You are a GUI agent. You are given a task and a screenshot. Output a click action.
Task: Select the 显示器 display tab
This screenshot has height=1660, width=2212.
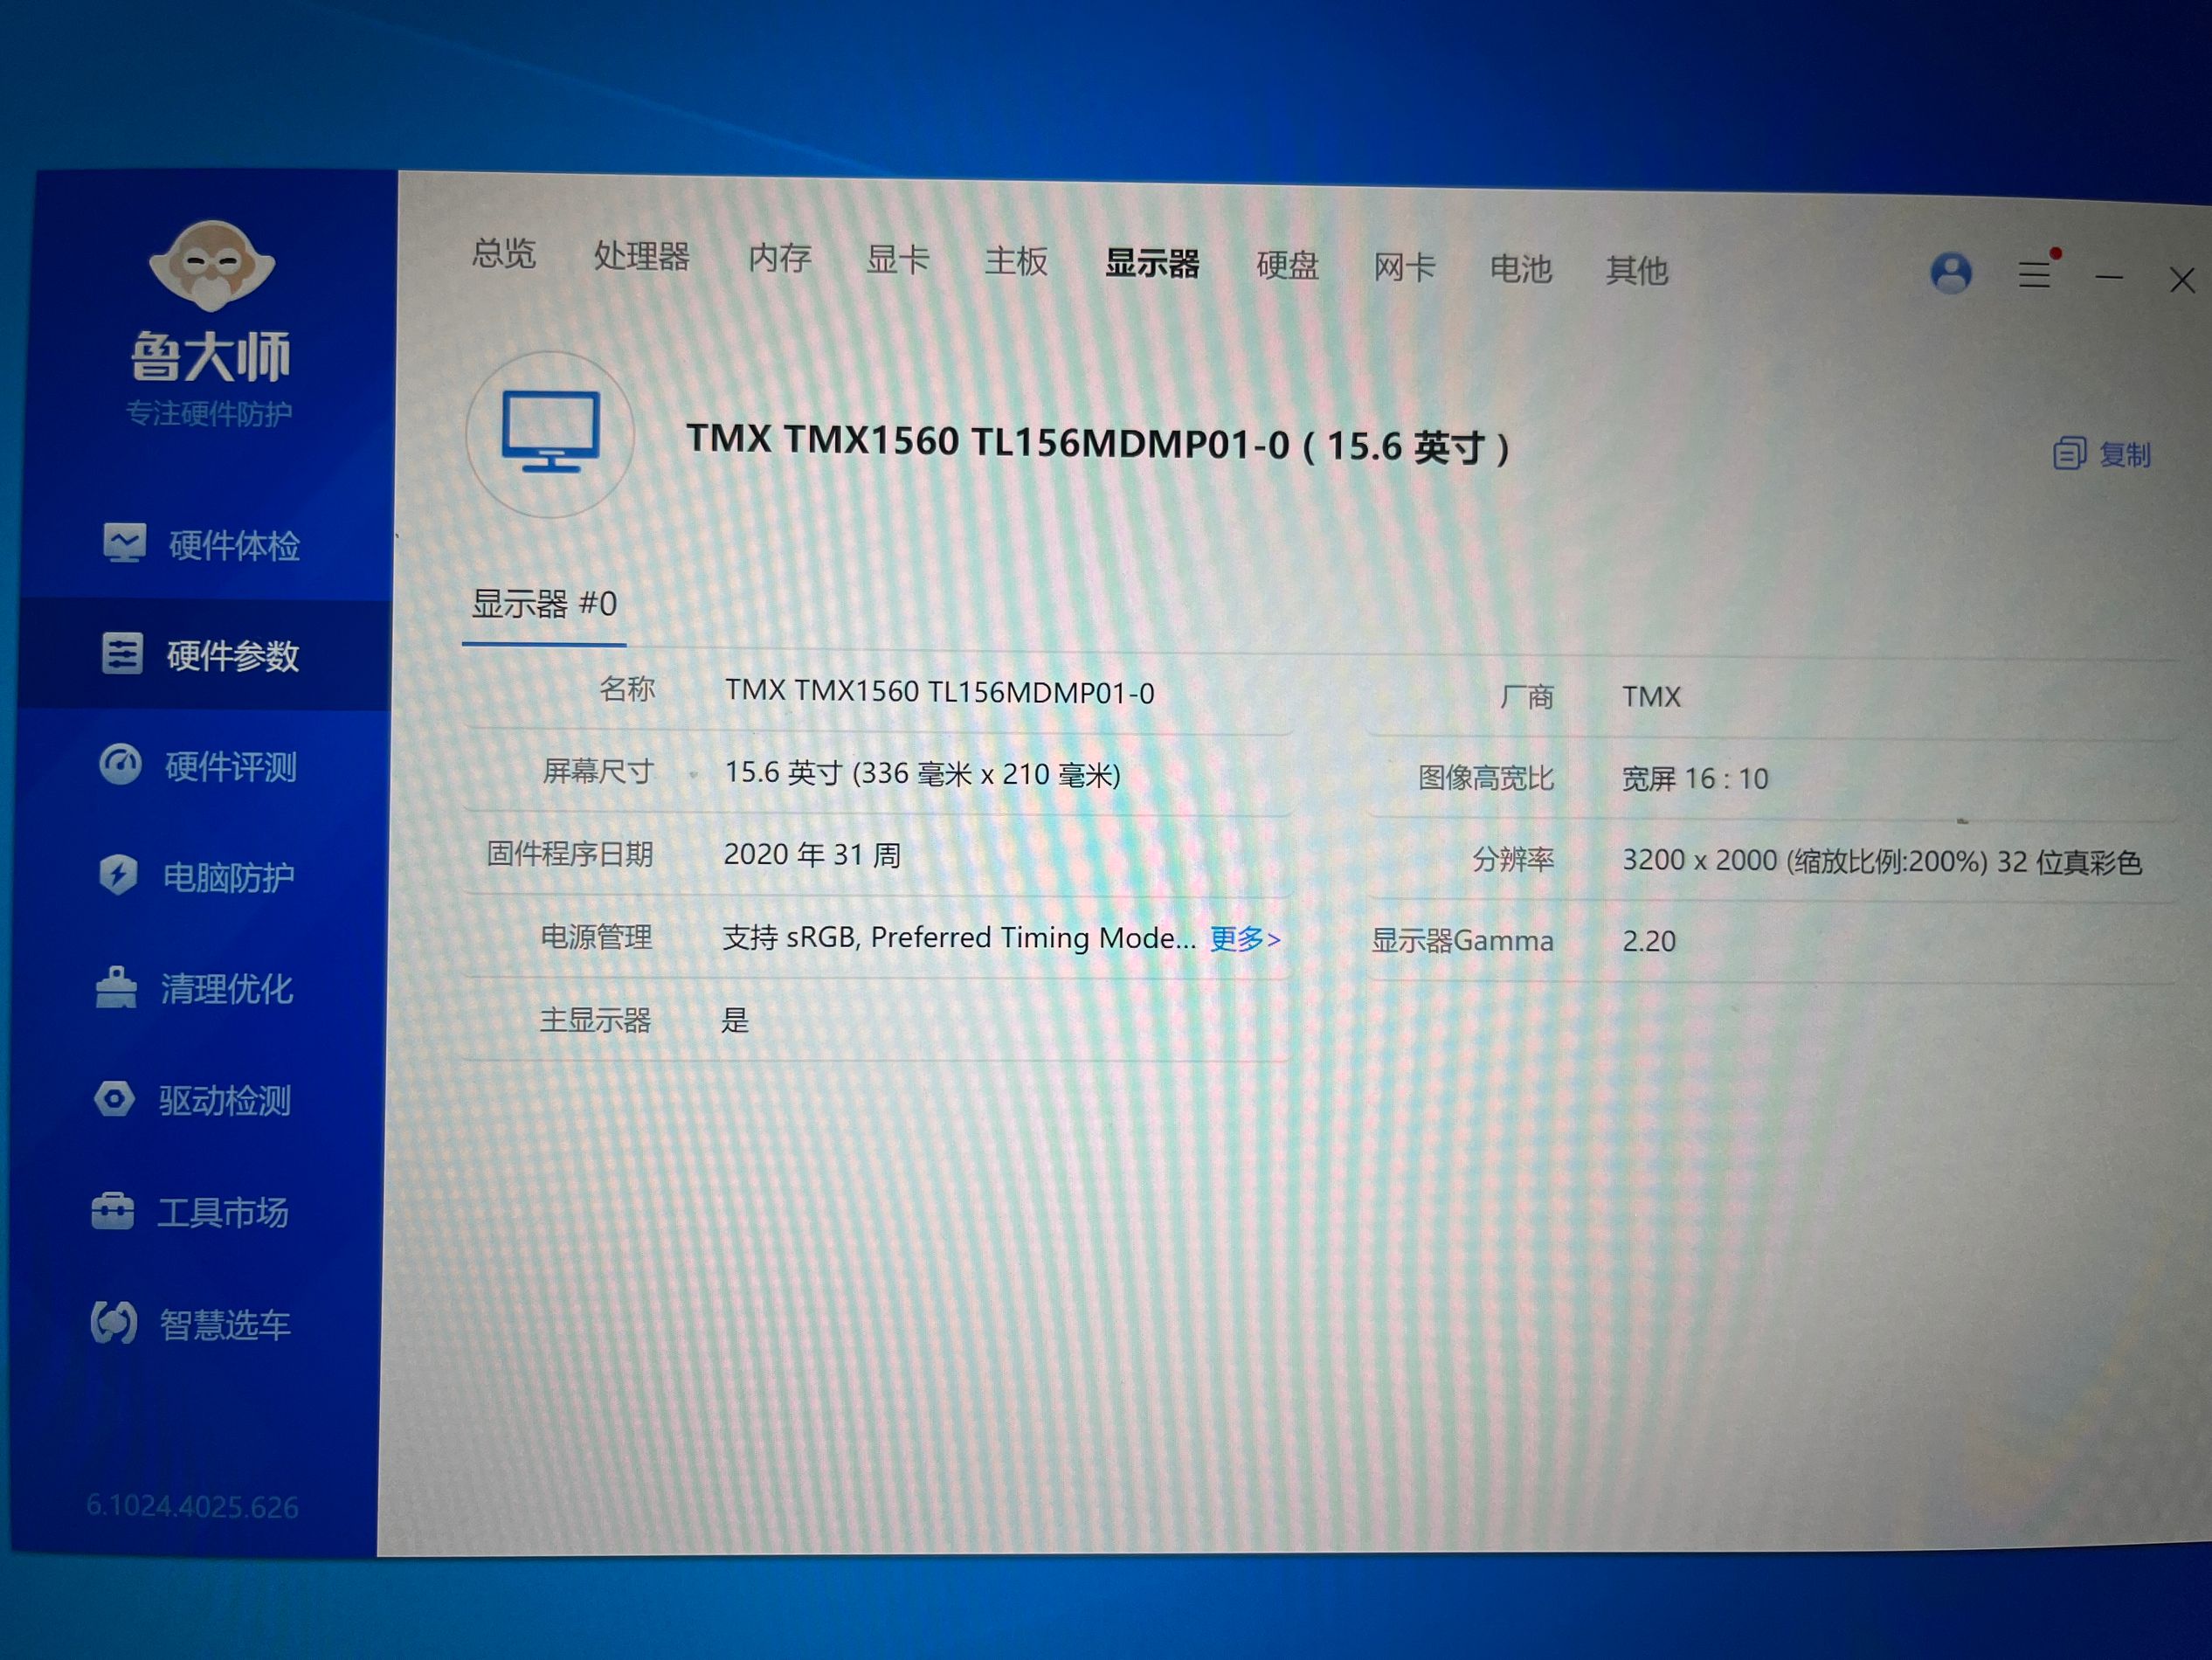click(1152, 264)
